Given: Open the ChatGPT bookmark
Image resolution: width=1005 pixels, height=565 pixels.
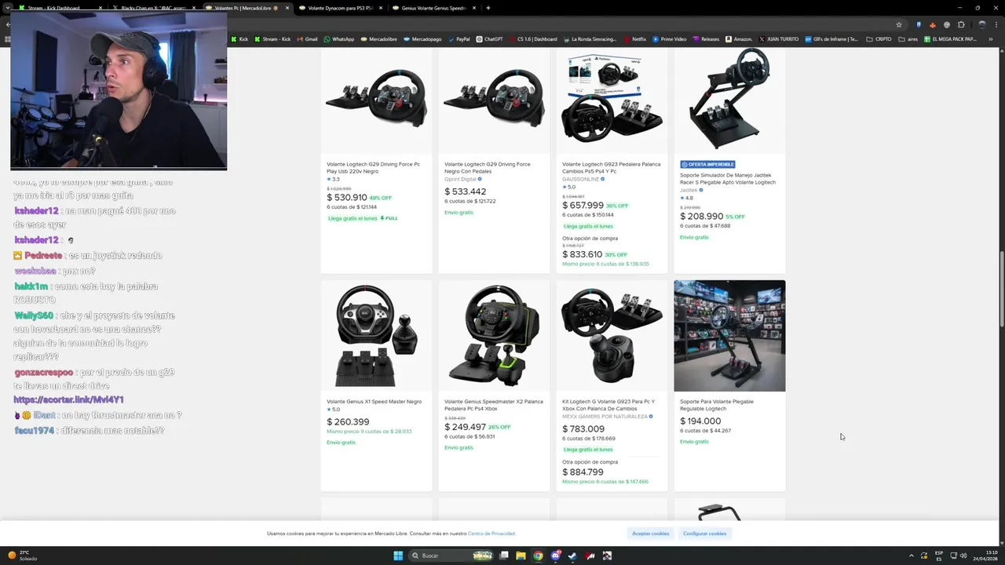Looking at the screenshot, I should [489, 39].
